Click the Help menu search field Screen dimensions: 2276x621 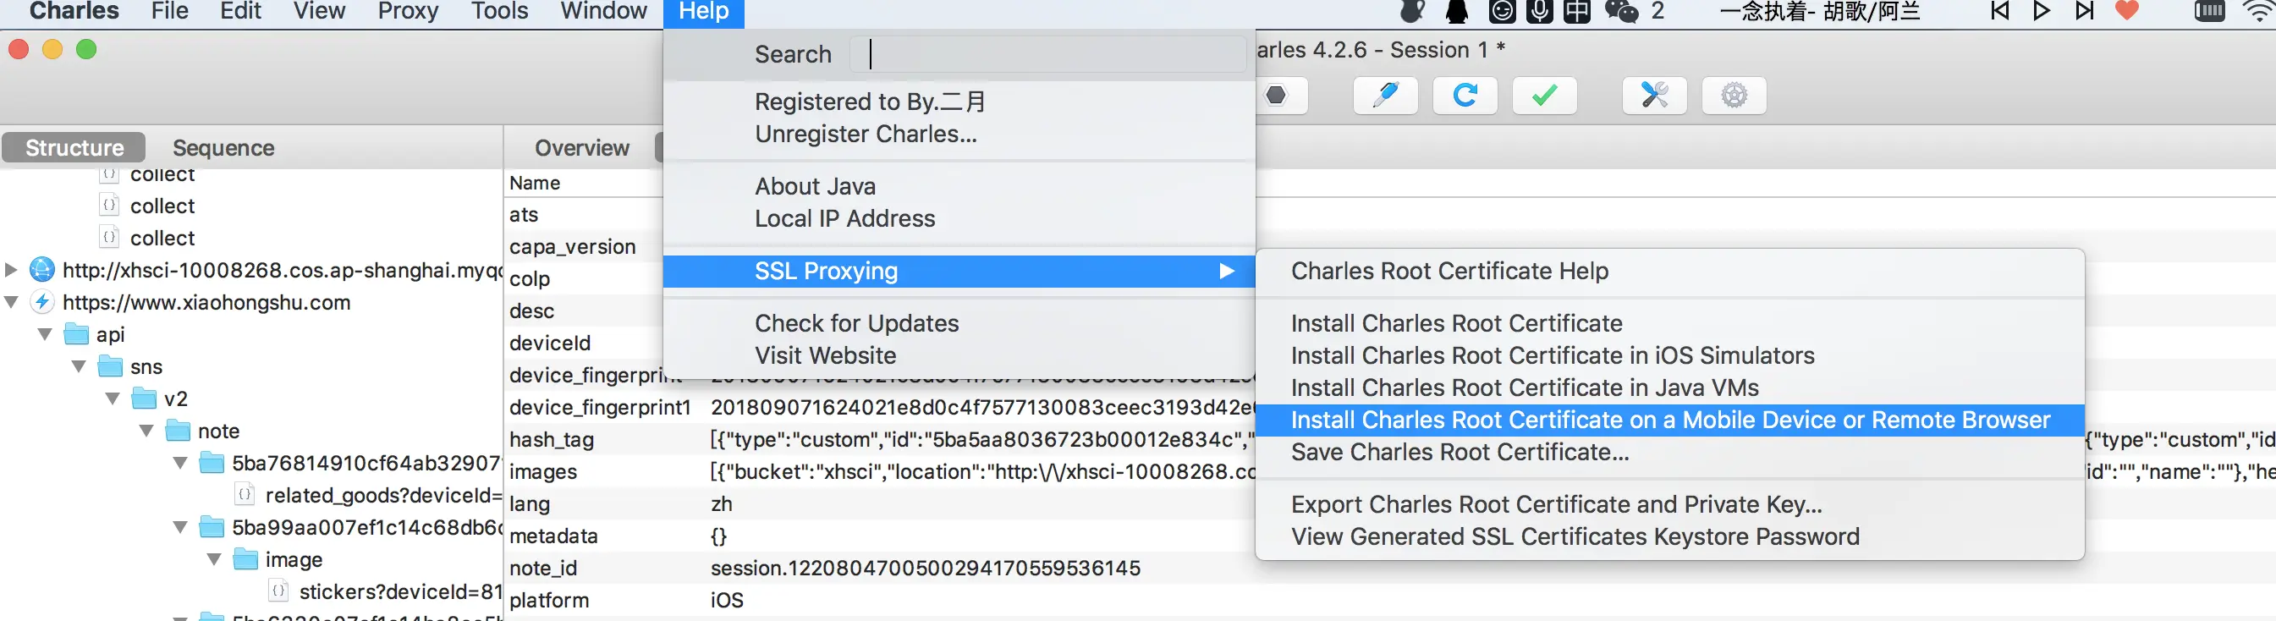pyautogui.click(x=1047, y=54)
